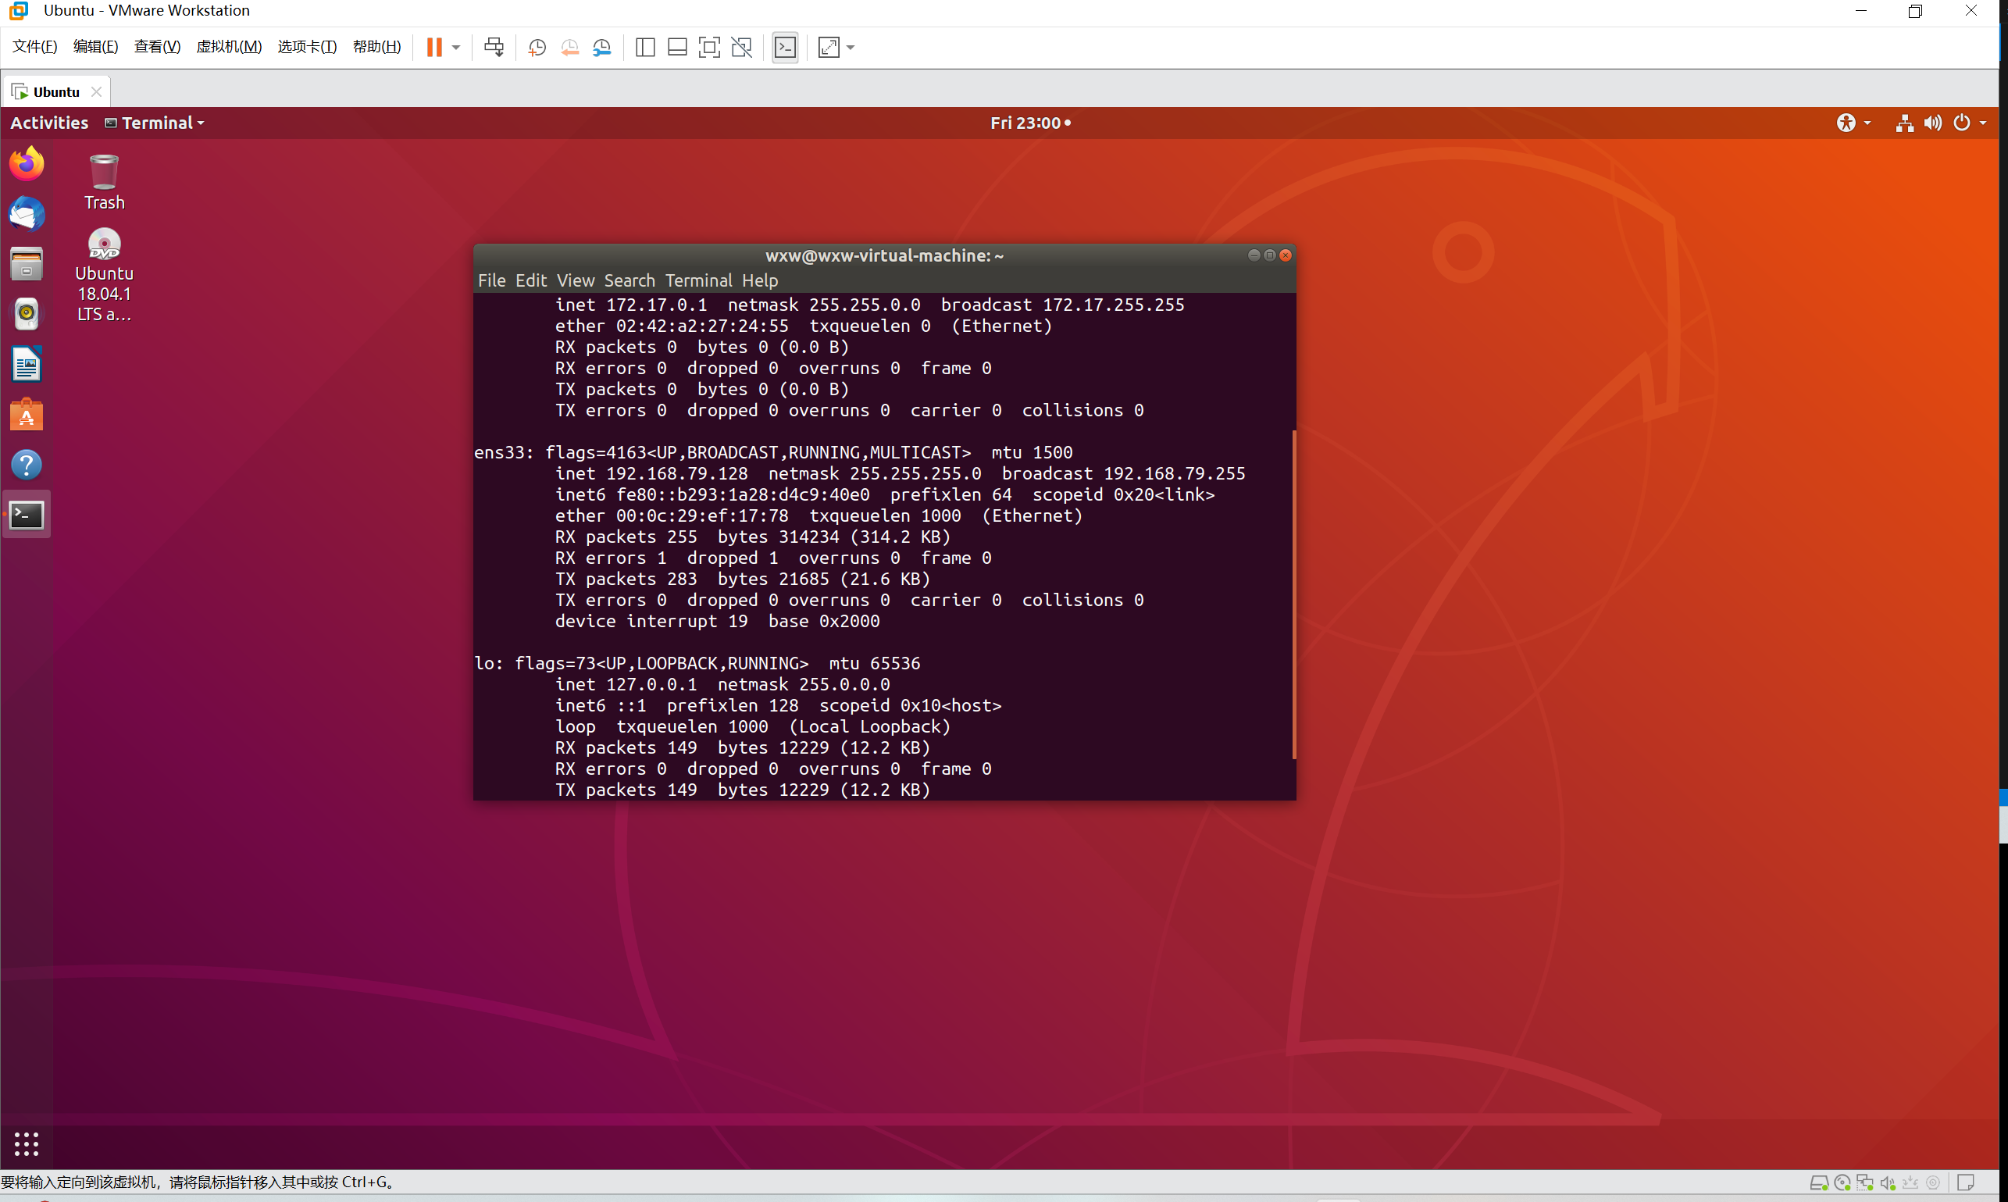Viewport: 2008px width, 1202px height.
Task: Click the stretch guest display icon
Action: pos(829,47)
